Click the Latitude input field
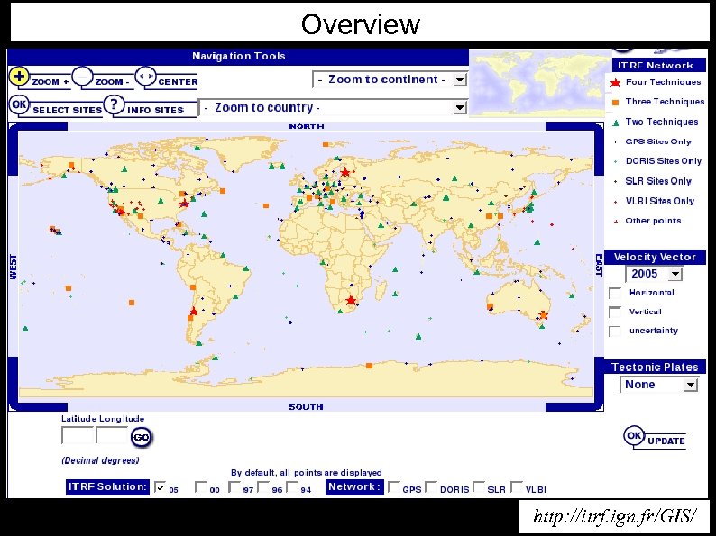Viewport: 716px width, 536px height. (78, 436)
